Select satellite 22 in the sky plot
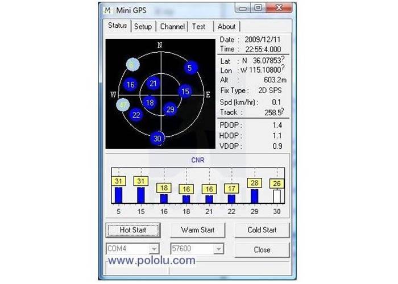Viewport: 398px width, 284px height. pos(136,115)
